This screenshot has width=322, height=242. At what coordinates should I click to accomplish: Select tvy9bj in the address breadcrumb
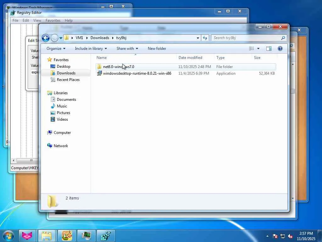point(121,38)
